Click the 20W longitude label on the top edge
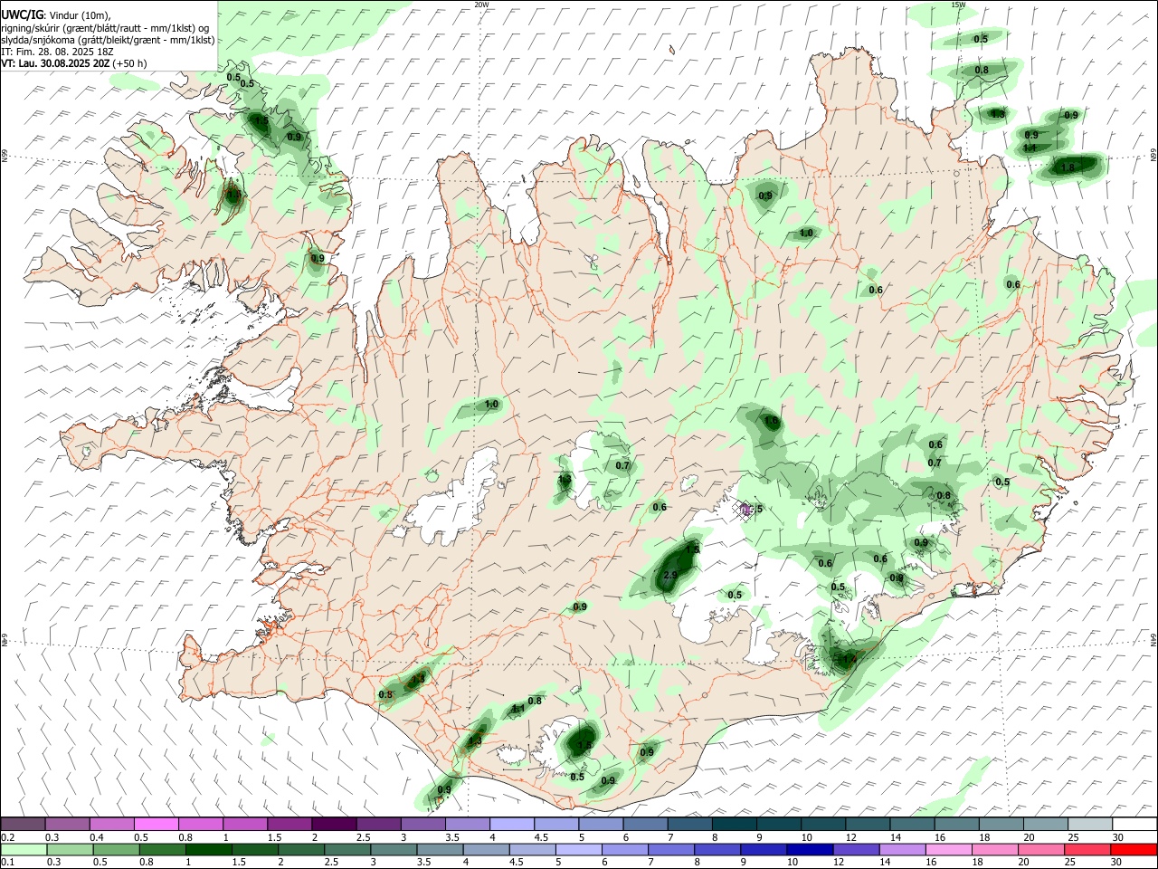This screenshot has height=869, width=1158. (481, 5)
